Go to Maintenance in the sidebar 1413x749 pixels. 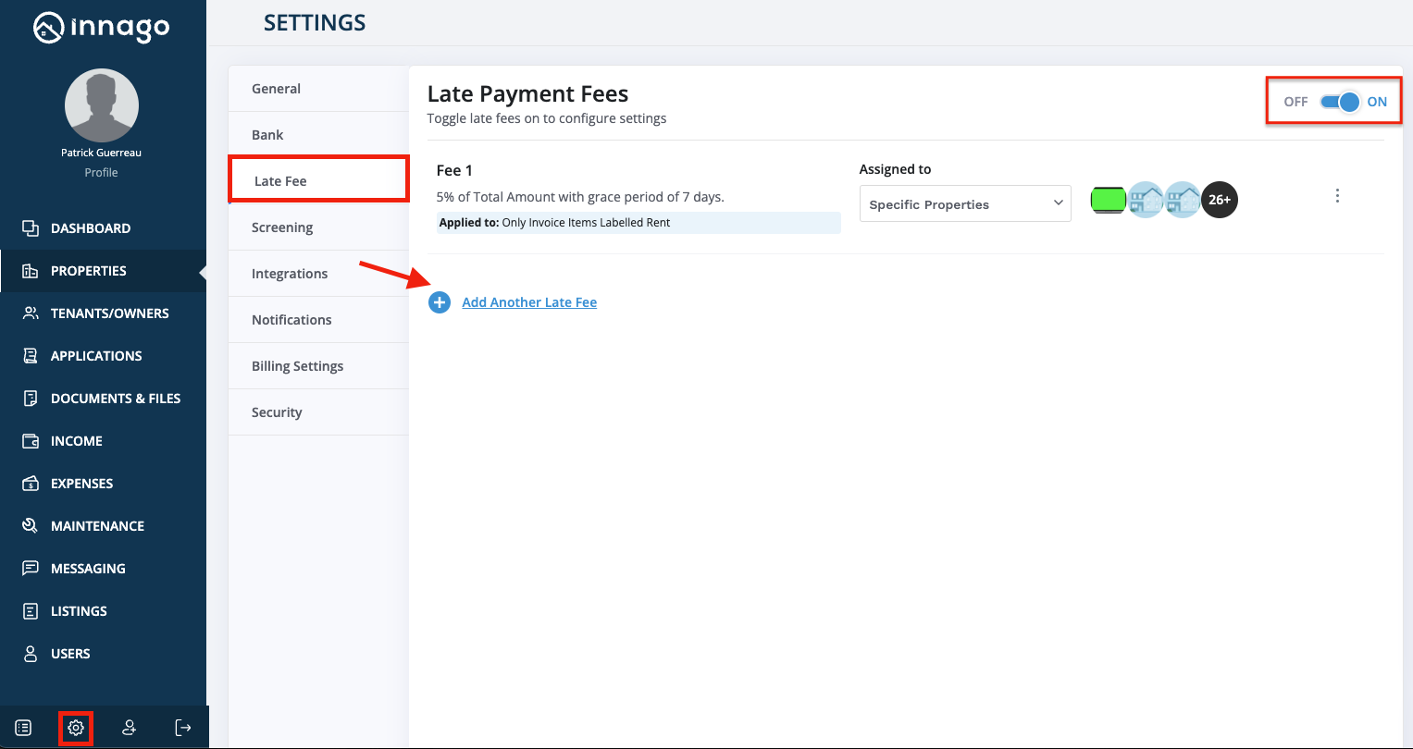97,526
